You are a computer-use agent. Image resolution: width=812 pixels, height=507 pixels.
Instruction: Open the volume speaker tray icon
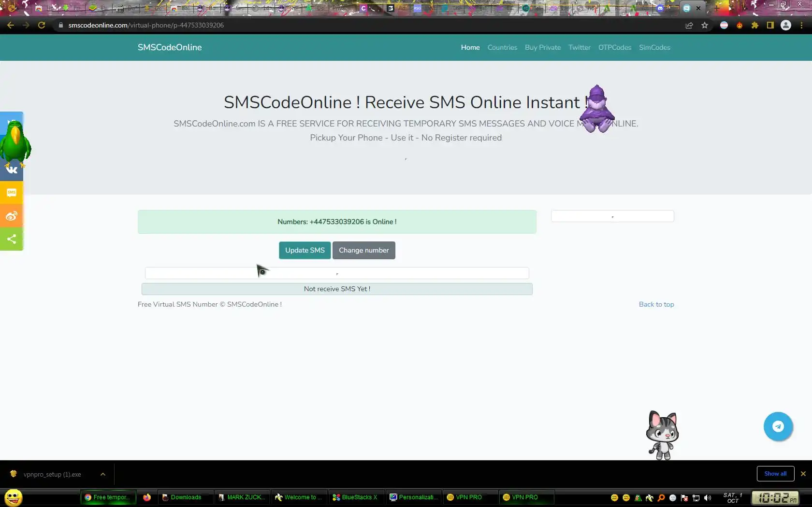pyautogui.click(x=708, y=498)
